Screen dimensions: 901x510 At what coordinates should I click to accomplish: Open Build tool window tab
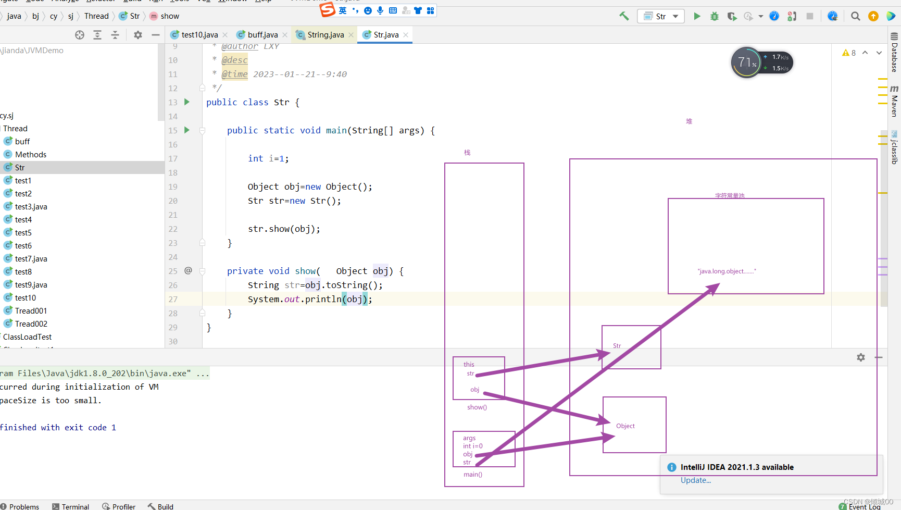pyautogui.click(x=160, y=506)
